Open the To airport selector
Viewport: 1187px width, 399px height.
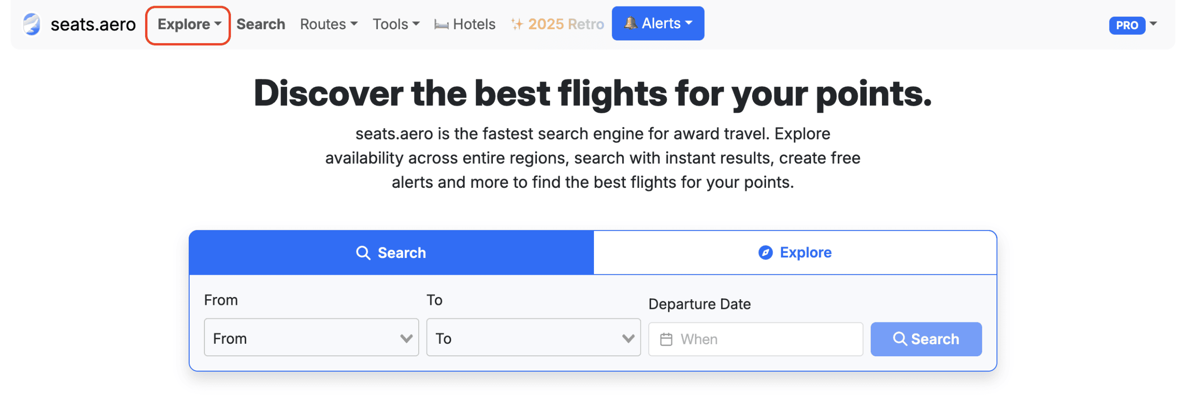pyautogui.click(x=532, y=338)
